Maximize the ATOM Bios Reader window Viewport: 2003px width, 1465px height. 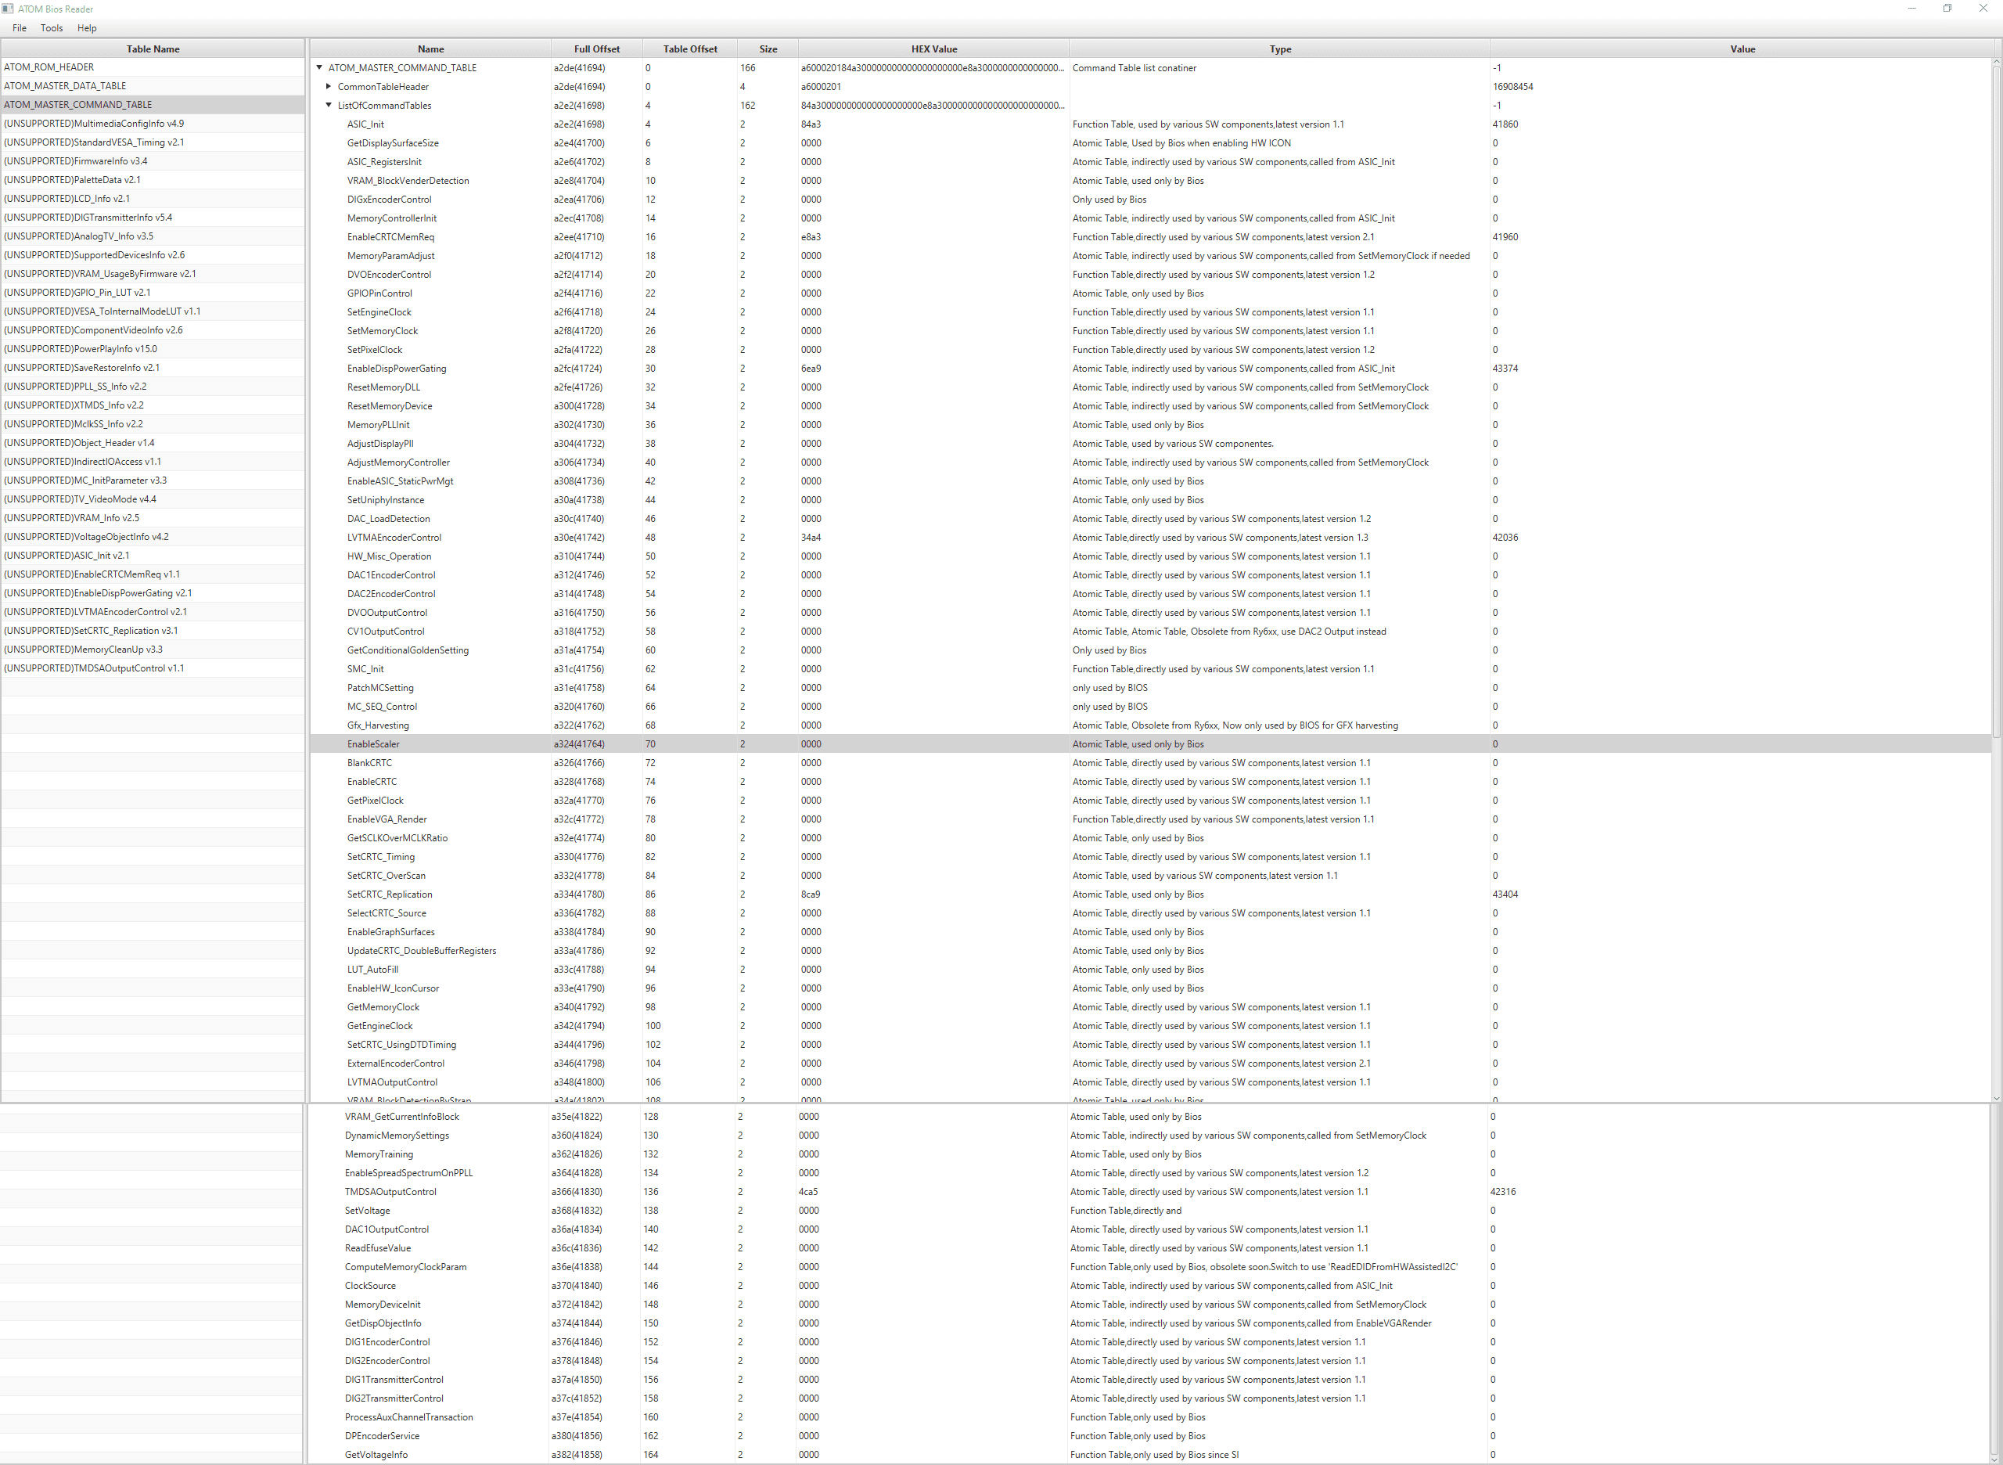tap(1947, 9)
